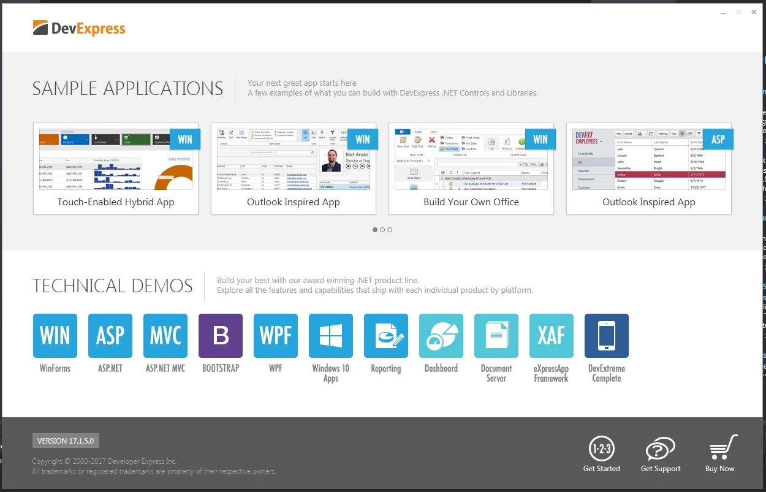Select the WPF demo tile

(x=276, y=335)
